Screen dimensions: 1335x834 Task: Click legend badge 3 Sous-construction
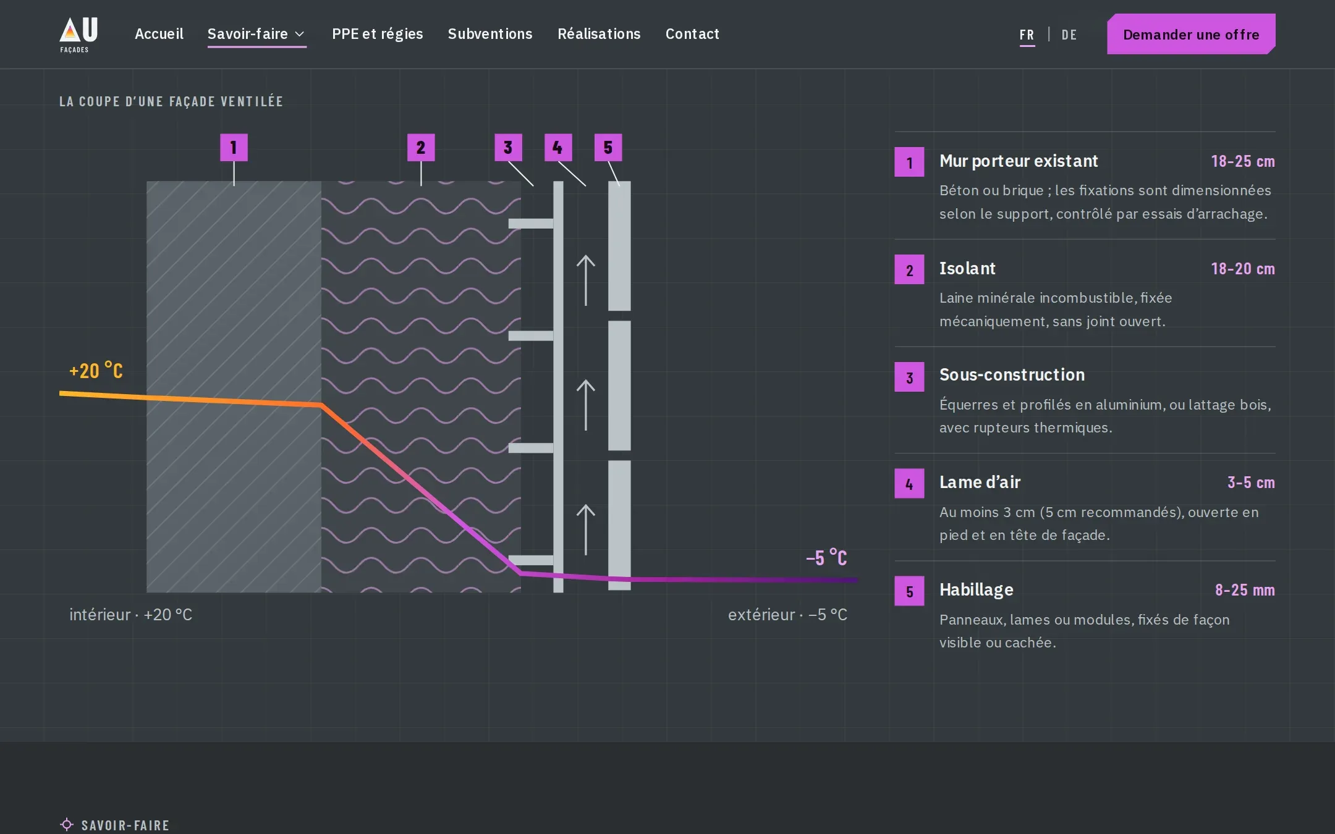pyautogui.click(x=909, y=377)
